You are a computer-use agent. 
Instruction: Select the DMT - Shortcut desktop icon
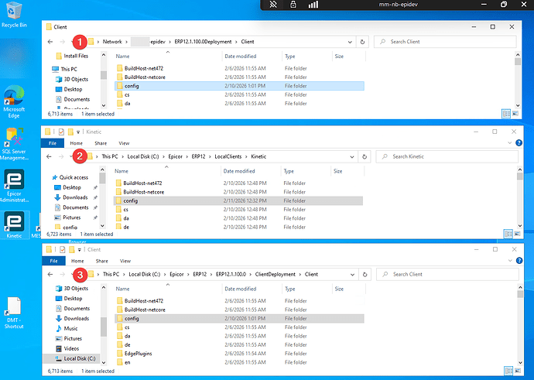click(x=14, y=313)
